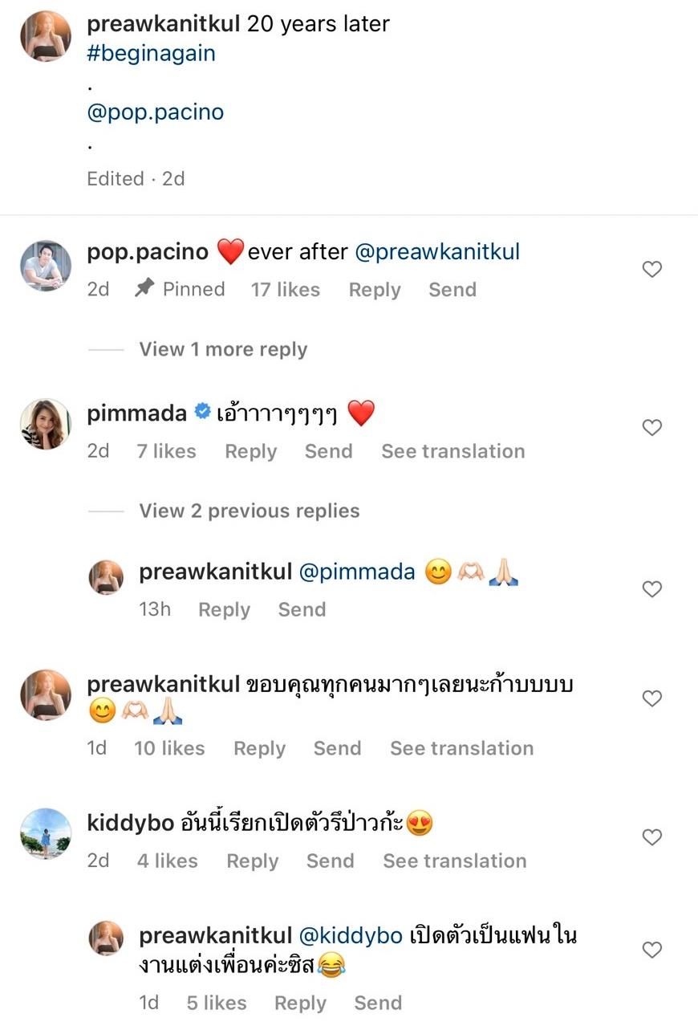Send kiddybo's comment to someone
The image size is (698, 1034).
pyautogui.click(x=330, y=861)
